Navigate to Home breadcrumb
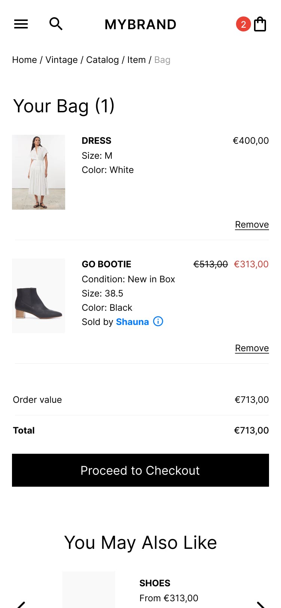The width and height of the screenshot is (281, 608). [24, 60]
